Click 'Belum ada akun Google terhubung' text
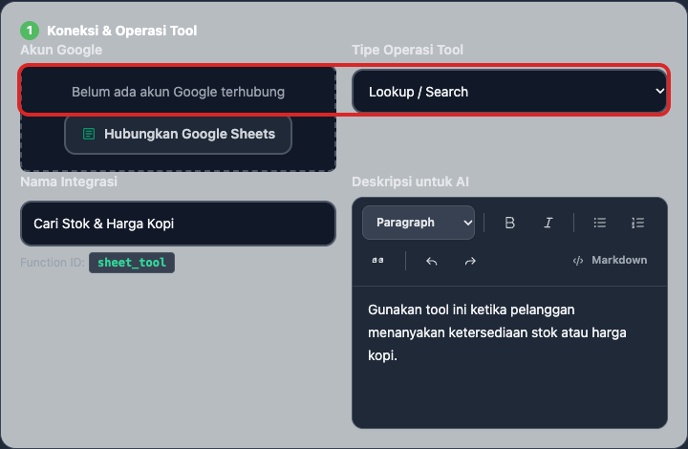 (x=178, y=92)
